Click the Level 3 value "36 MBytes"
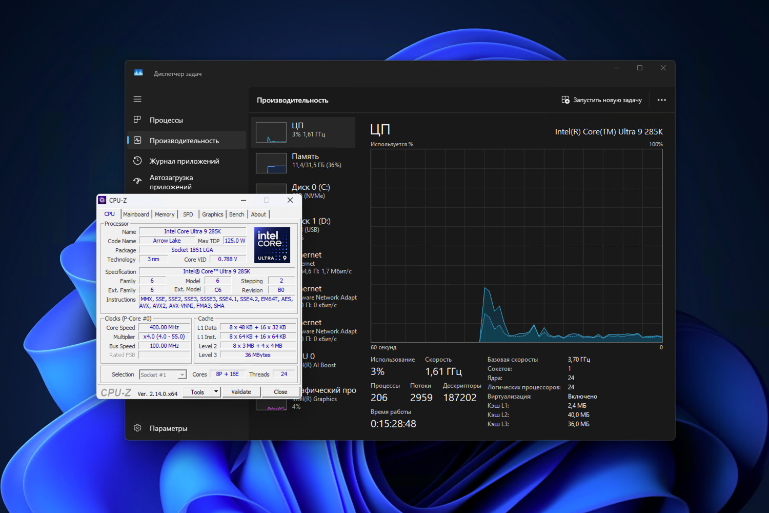This screenshot has height=513, width=769. 258,355
